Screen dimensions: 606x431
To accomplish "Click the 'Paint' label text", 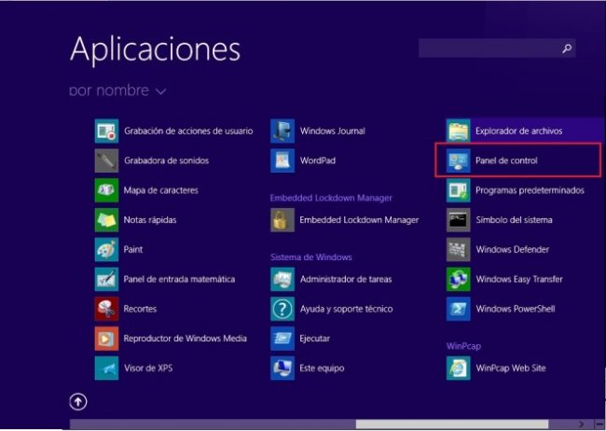I will click(x=133, y=249).
